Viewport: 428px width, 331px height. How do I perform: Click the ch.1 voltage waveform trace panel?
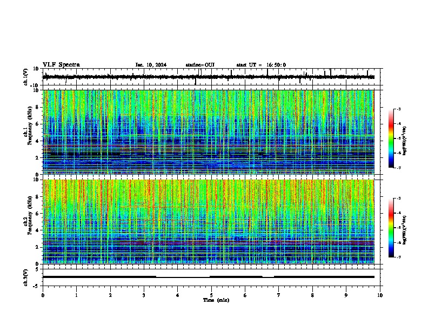tap(211, 77)
